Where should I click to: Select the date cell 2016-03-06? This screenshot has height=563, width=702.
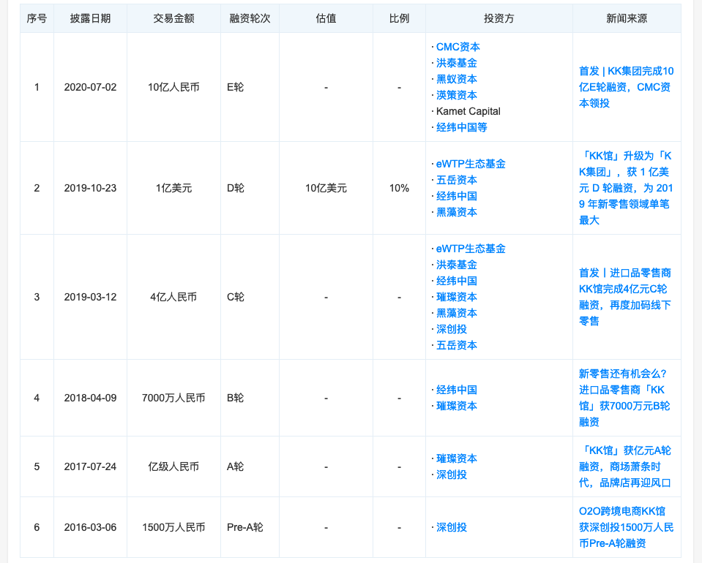pos(90,528)
